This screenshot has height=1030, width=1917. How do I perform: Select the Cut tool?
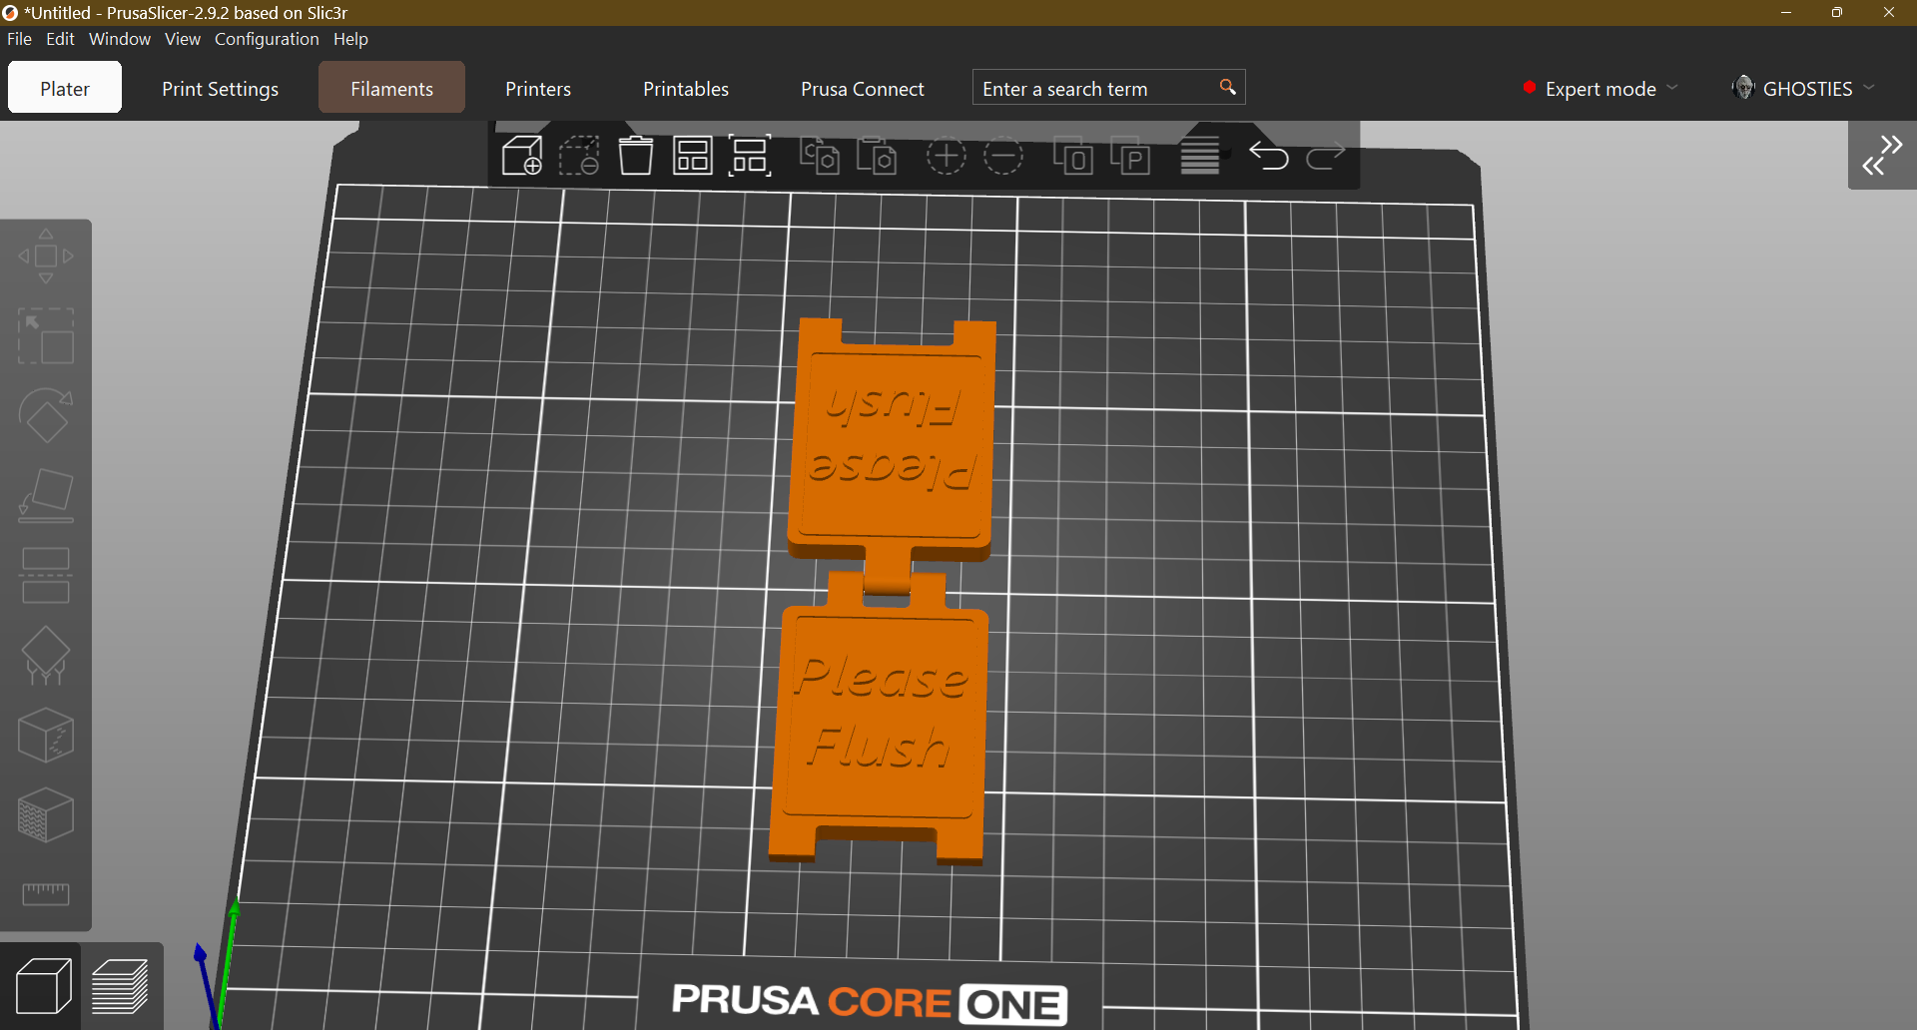click(x=46, y=576)
